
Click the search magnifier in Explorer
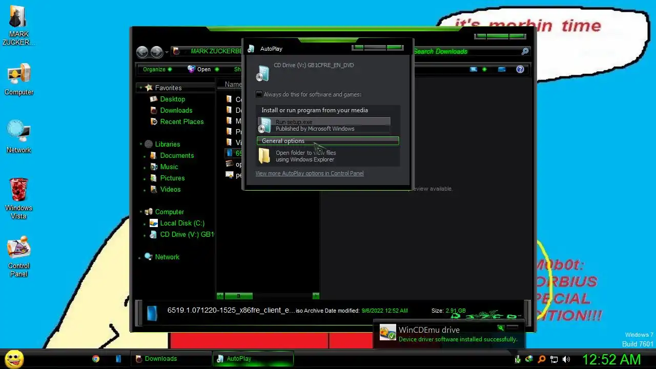coord(525,51)
